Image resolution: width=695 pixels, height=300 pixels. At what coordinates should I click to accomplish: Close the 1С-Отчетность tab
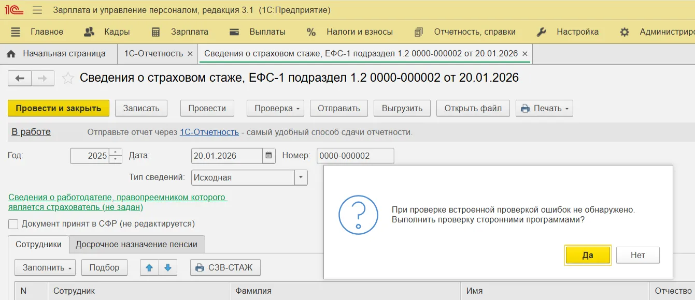pos(190,54)
